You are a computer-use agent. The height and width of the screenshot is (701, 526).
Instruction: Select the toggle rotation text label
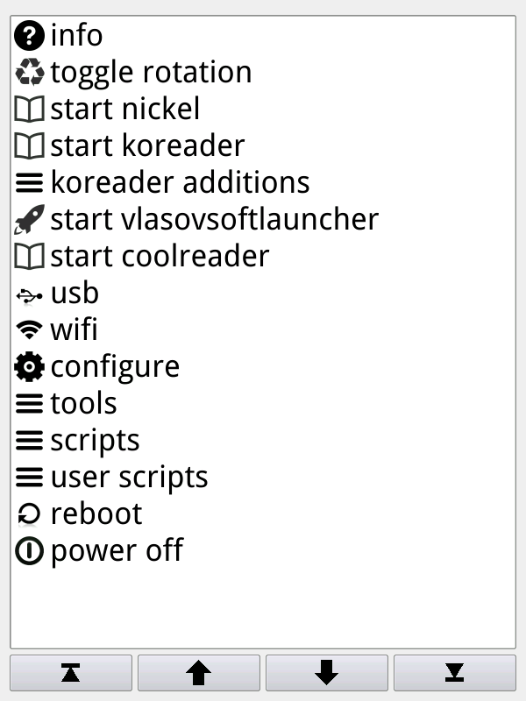pos(151,73)
